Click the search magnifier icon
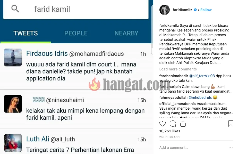238x154 pixels. point(15,9)
